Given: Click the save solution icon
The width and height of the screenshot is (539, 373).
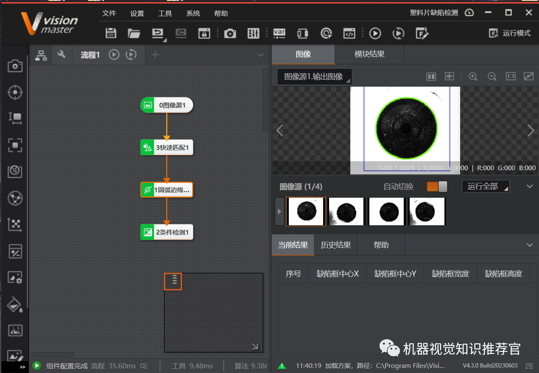Looking at the screenshot, I should click(x=111, y=33).
